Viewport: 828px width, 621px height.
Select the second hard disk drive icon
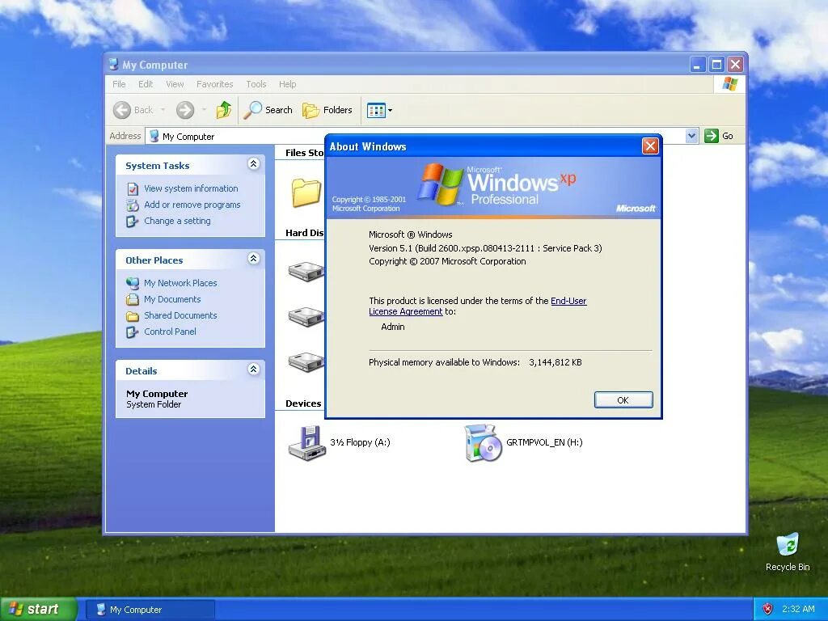tap(306, 317)
